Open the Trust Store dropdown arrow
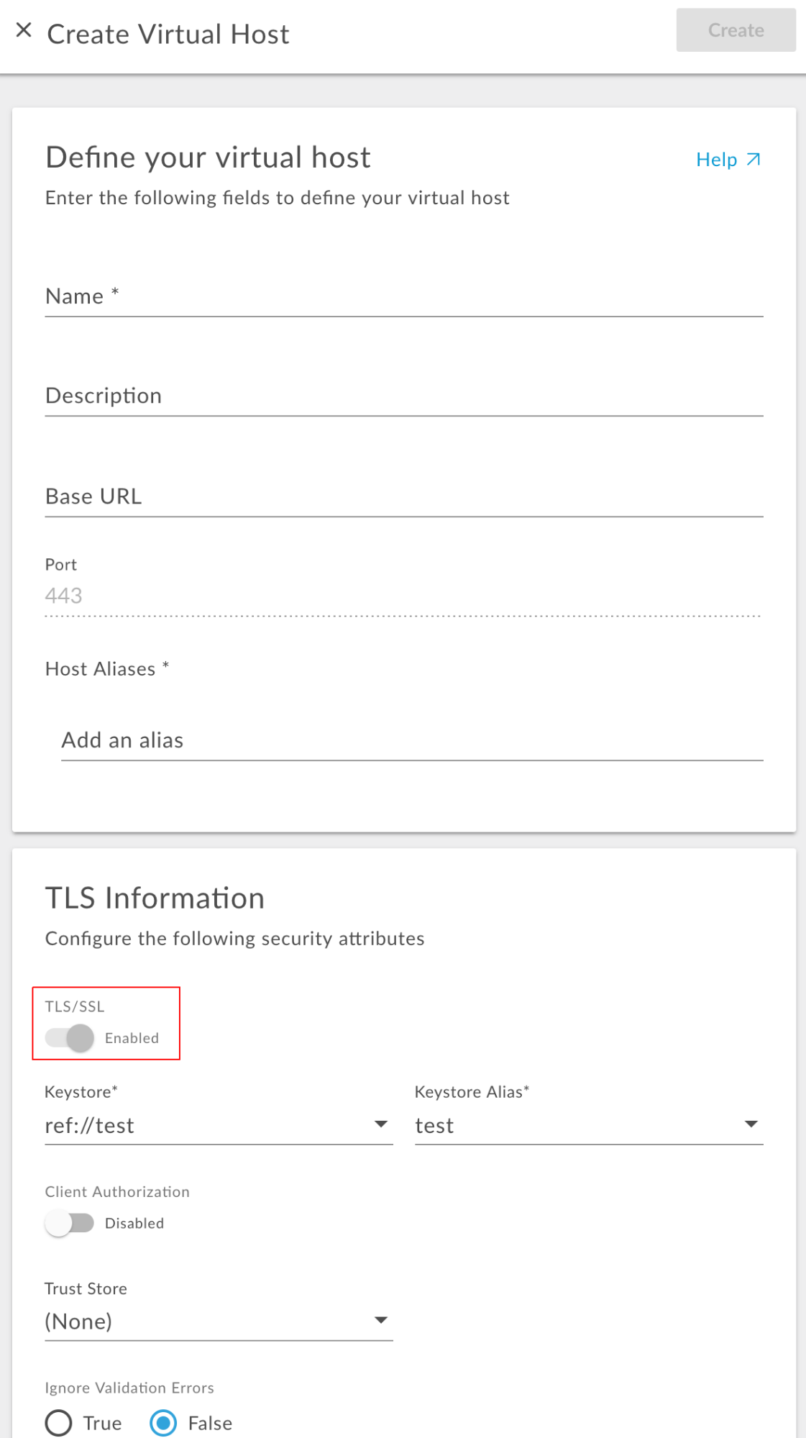806x1438 pixels. 381,1320
